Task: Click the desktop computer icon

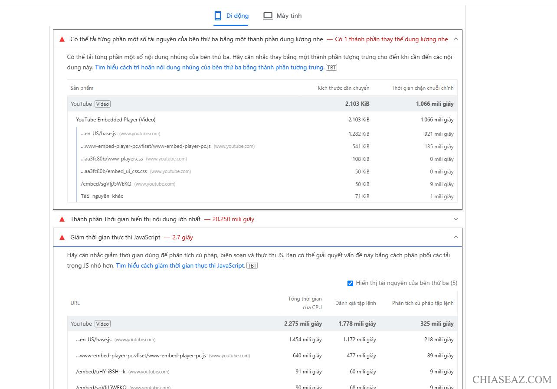Action: (x=268, y=16)
